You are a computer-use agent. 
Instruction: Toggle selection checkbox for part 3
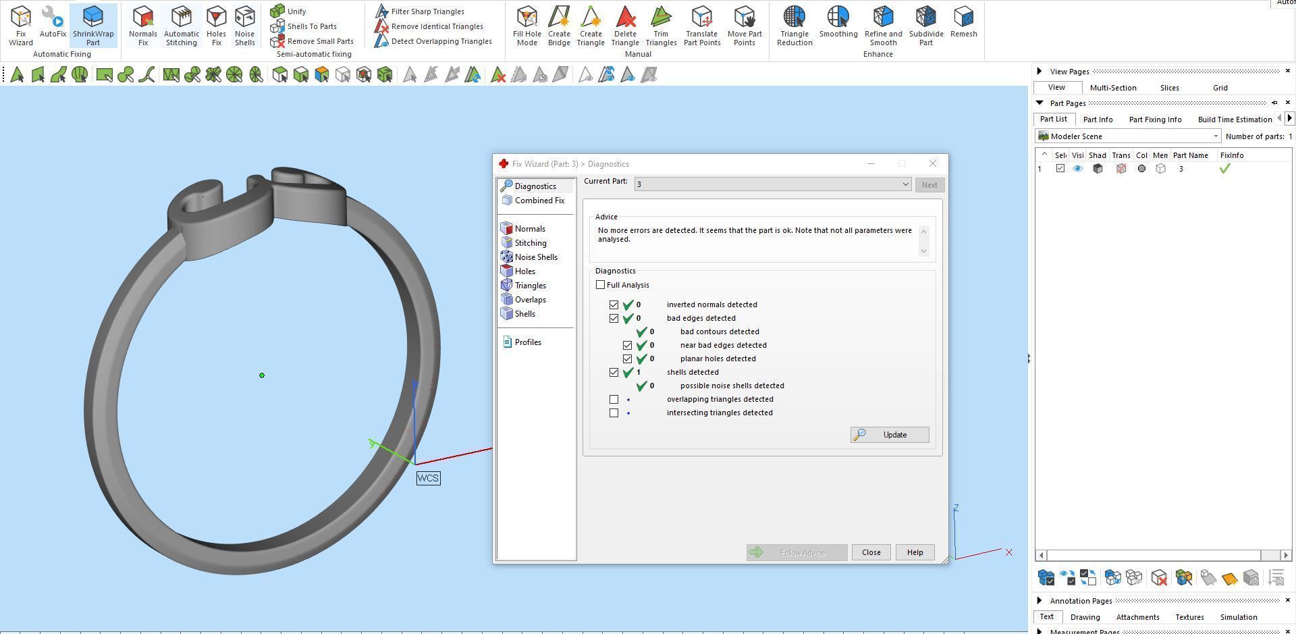point(1060,169)
